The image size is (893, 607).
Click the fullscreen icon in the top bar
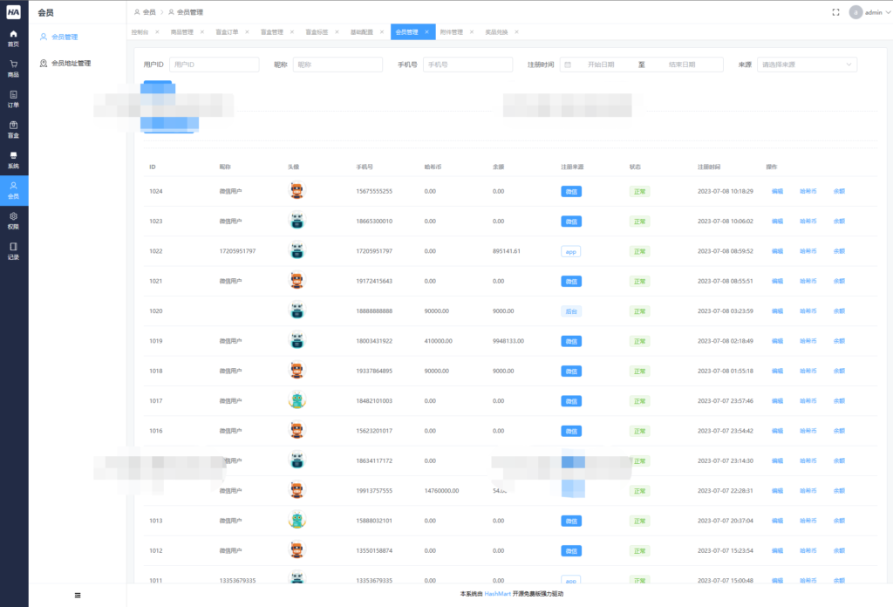pyautogui.click(x=836, y=11)
